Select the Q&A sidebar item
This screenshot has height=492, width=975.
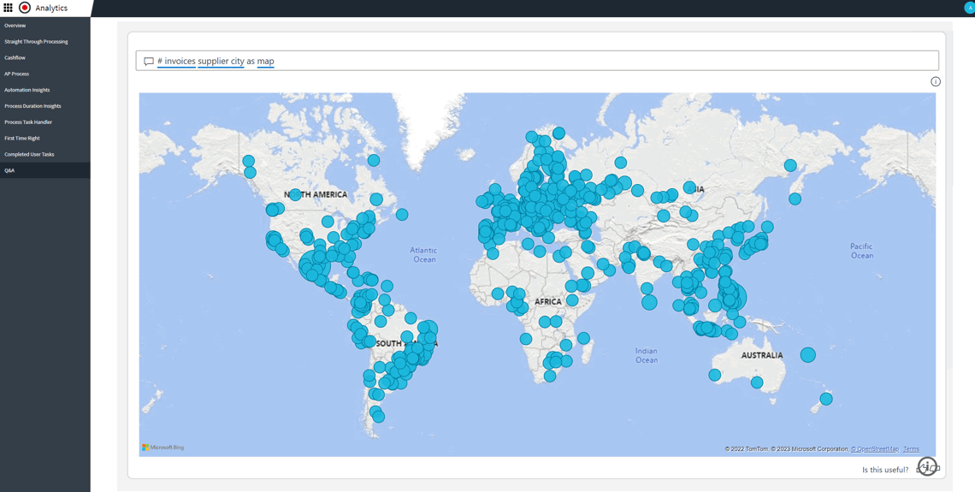click(x=44, y=170)
